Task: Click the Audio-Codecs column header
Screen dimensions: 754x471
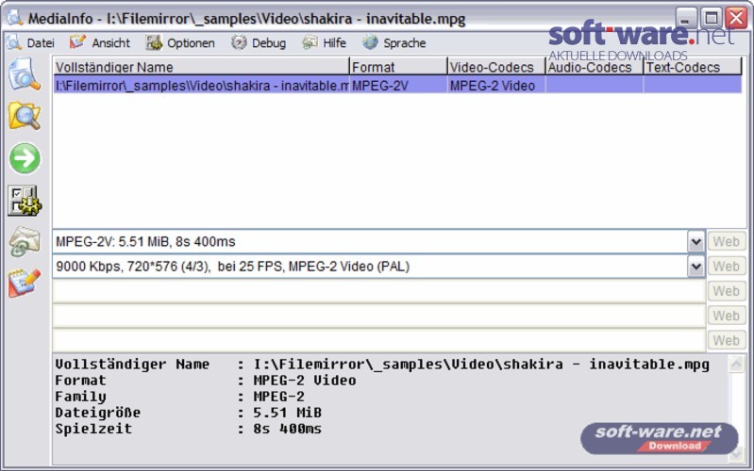Action: [595, 67]
